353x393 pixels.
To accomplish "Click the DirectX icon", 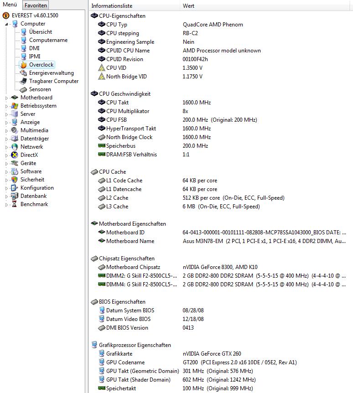I will tap(15, 155).
